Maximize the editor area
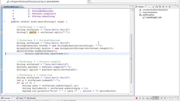 132,6
